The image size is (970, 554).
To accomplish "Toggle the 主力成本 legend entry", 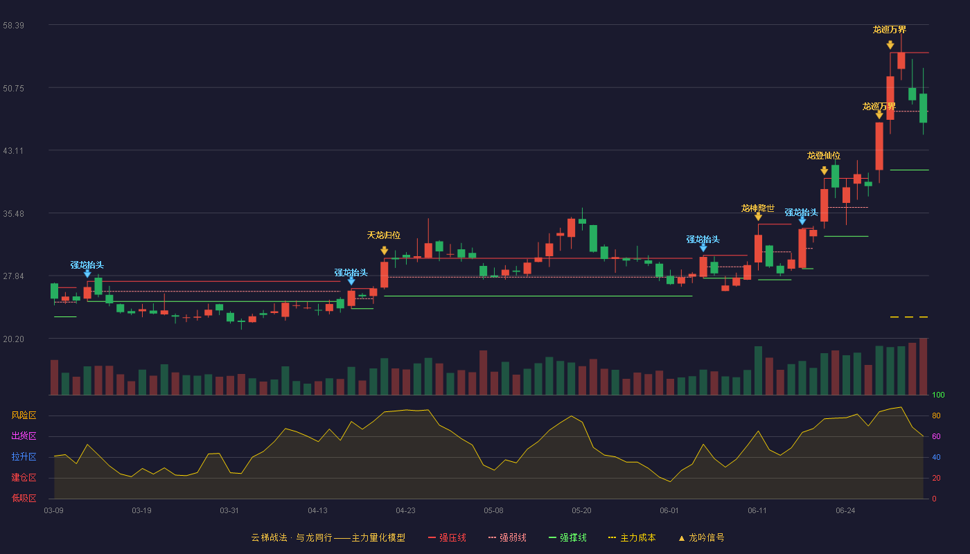I will click(632, 537).
